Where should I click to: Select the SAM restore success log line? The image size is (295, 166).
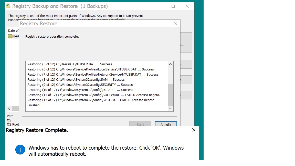(x=76, y=80)
